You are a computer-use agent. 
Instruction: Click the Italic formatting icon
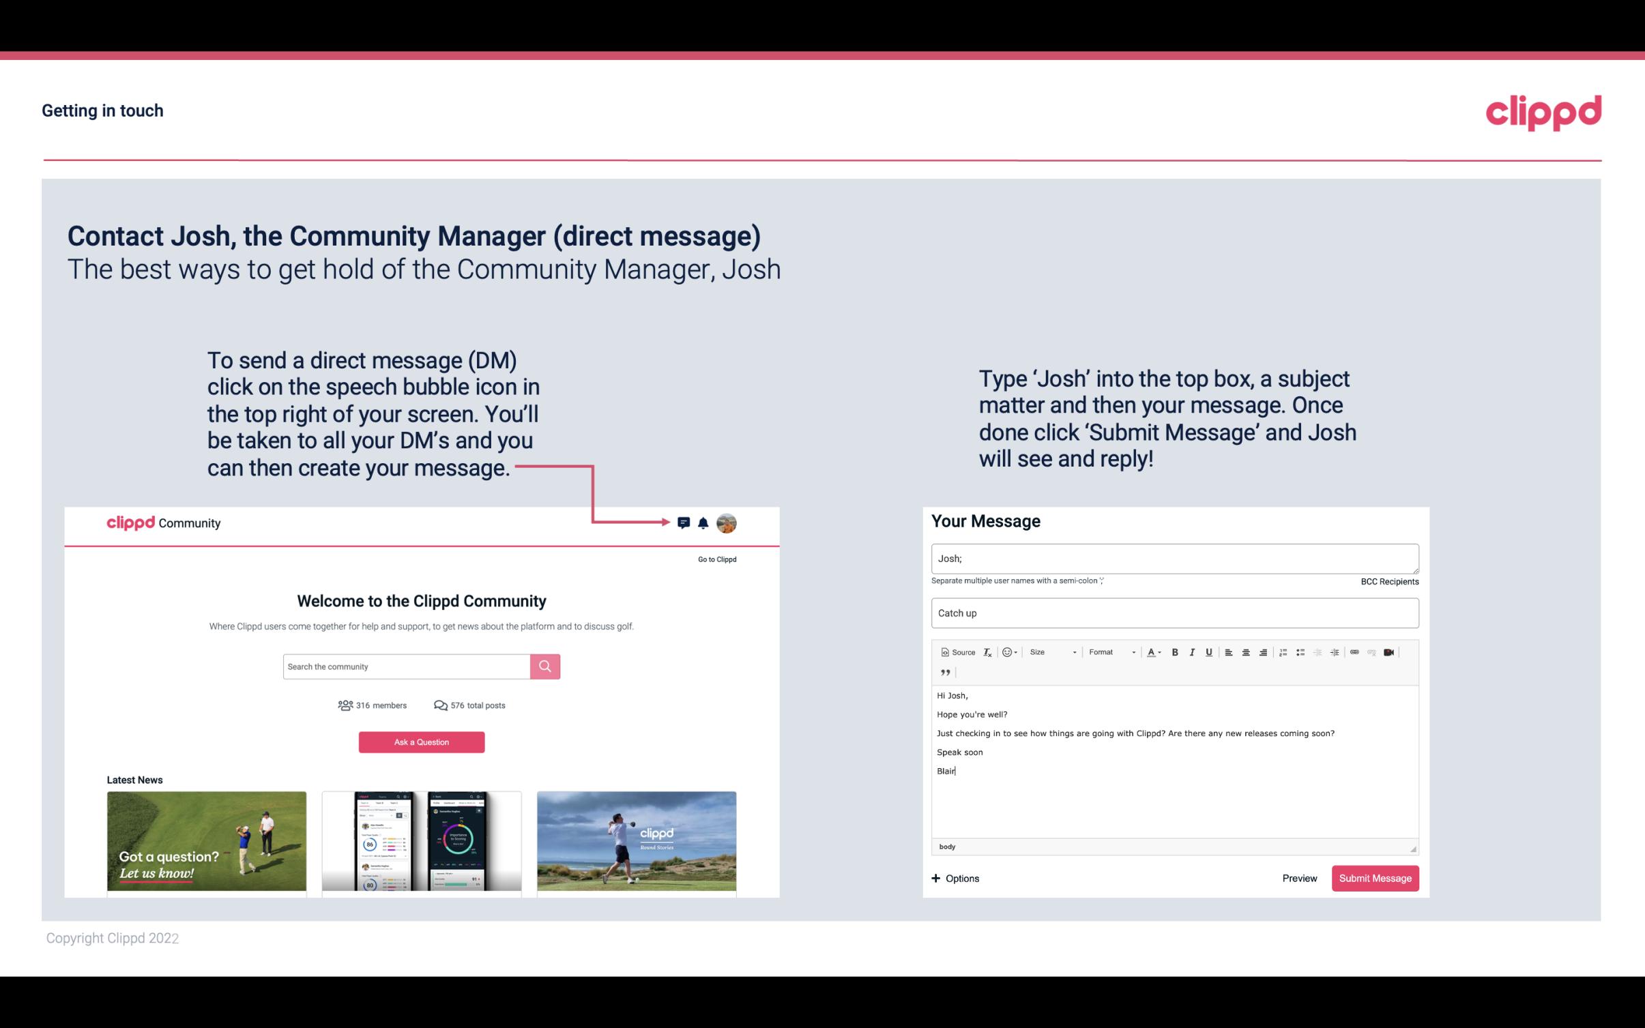[x=1191, y=651]
